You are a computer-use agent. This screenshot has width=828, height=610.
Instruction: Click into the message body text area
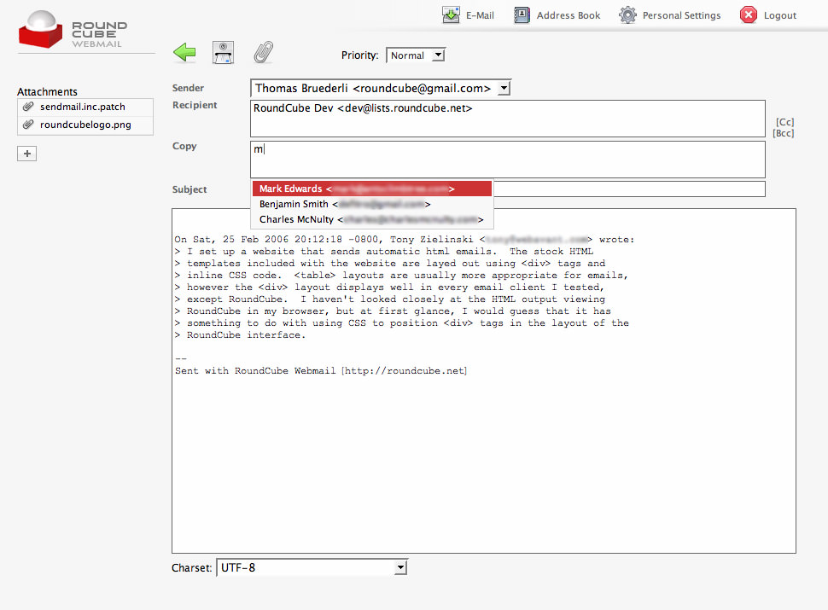[x=484, y=381]
